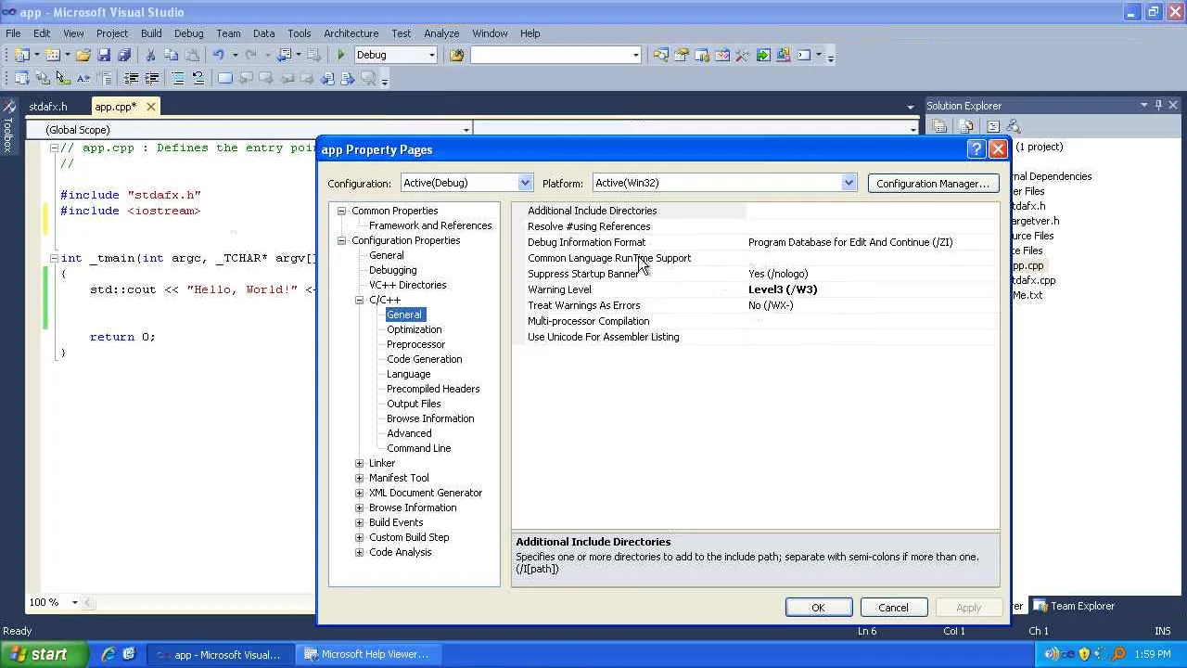Select the Warning Level property row

click(x=756, y=289)
